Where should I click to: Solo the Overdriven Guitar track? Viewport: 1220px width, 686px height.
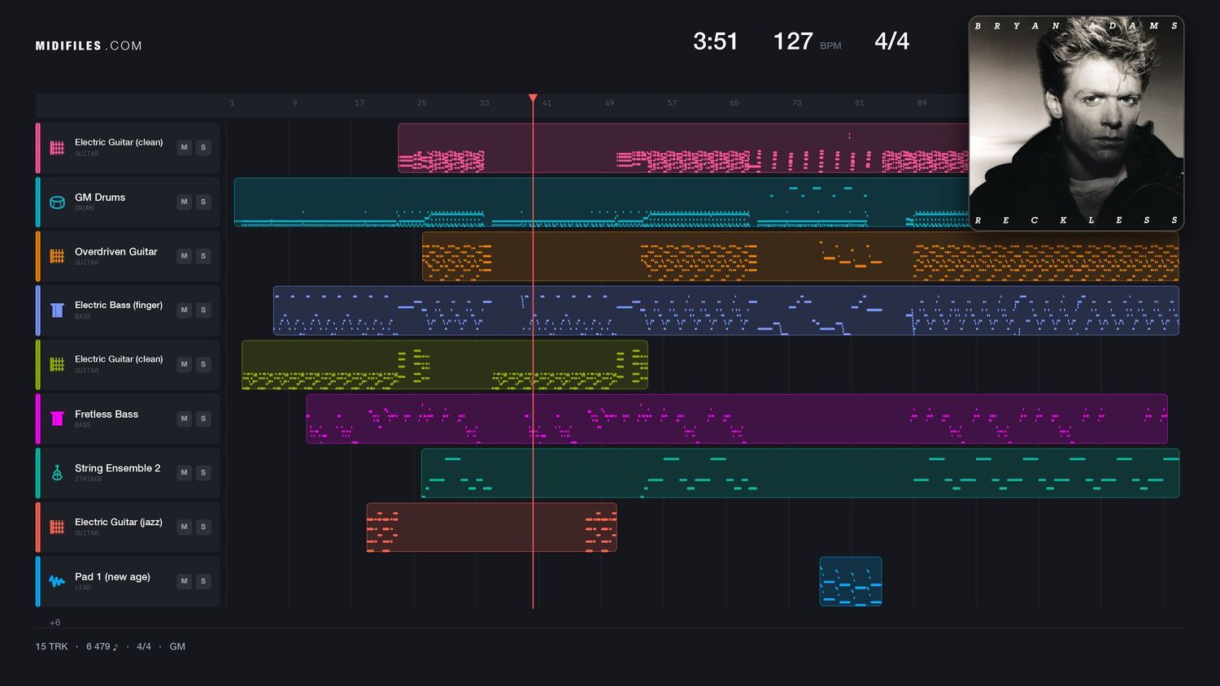point(203,256)
